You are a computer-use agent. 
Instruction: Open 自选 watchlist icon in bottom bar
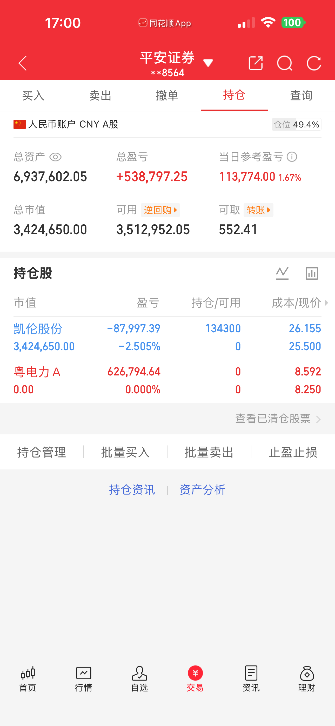coord(140,679)
